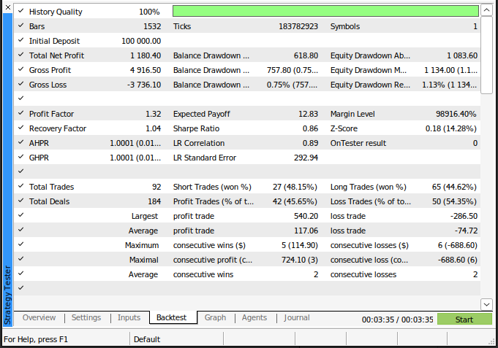Toggle the Gross Loss row checkmark
498x348 pixels.
click(x=21, y=84)
